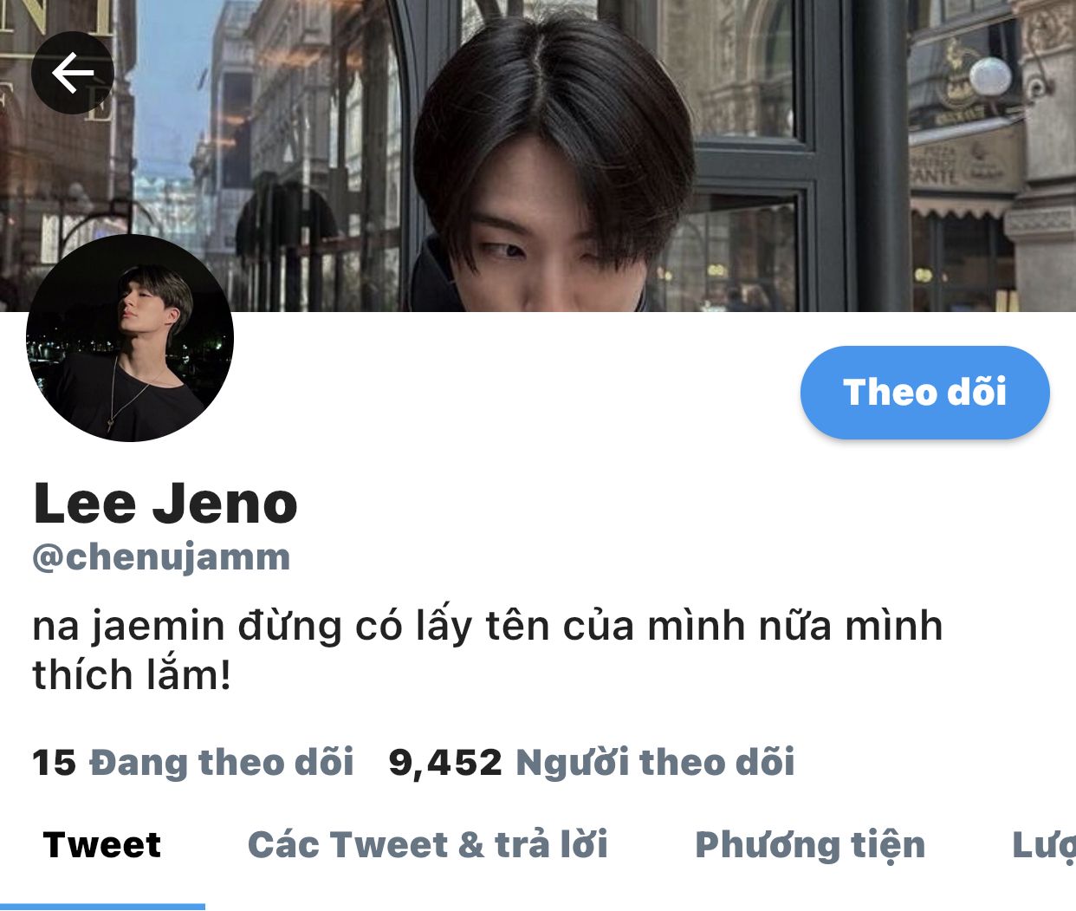
Task: Click the blue underline beneath Tweet tab
Action: [x=102, y=907]
